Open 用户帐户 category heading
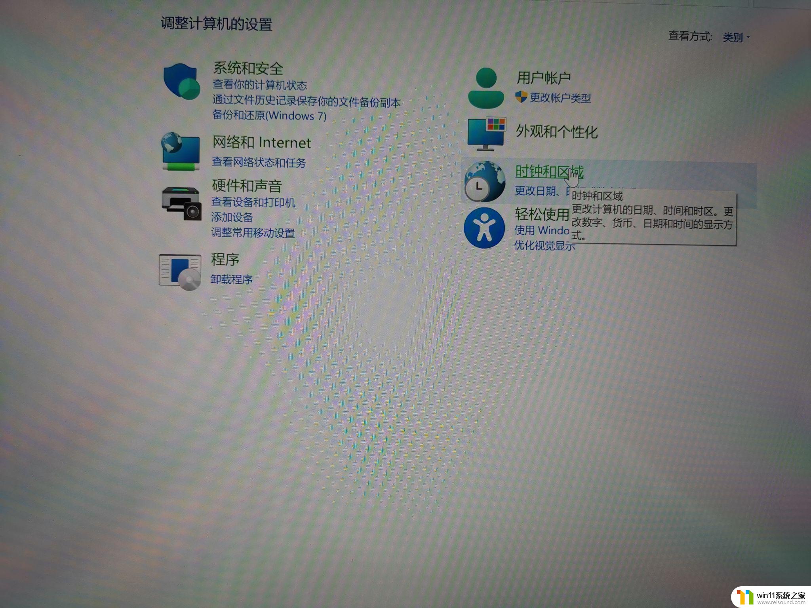Screen dimensions: 811x608 [x=543, y=77]
